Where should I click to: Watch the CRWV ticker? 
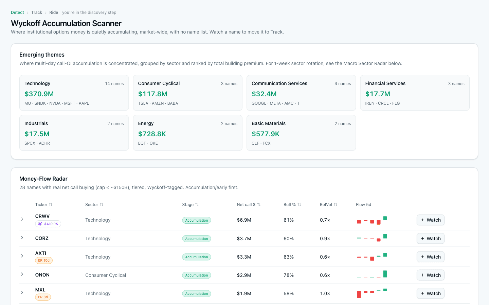(x=431, y=220)
